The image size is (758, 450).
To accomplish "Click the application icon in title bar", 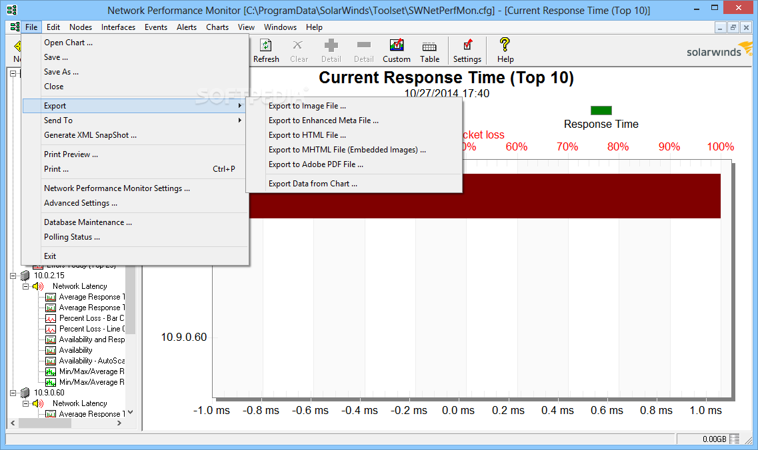I will 11,10.
